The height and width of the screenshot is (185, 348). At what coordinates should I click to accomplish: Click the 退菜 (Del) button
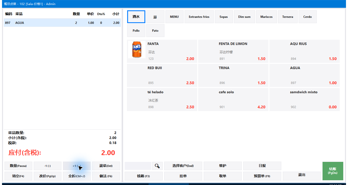(106, 166)
